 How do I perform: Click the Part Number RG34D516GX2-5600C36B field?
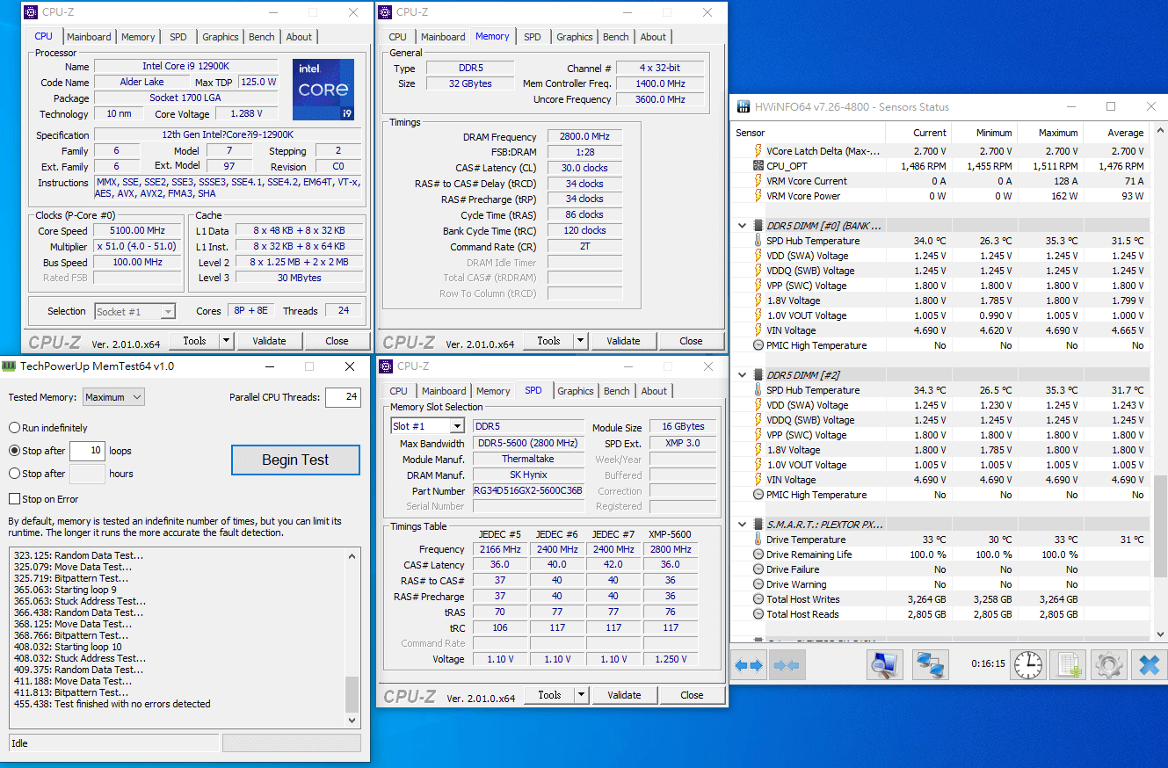click(x=528, y=490)
